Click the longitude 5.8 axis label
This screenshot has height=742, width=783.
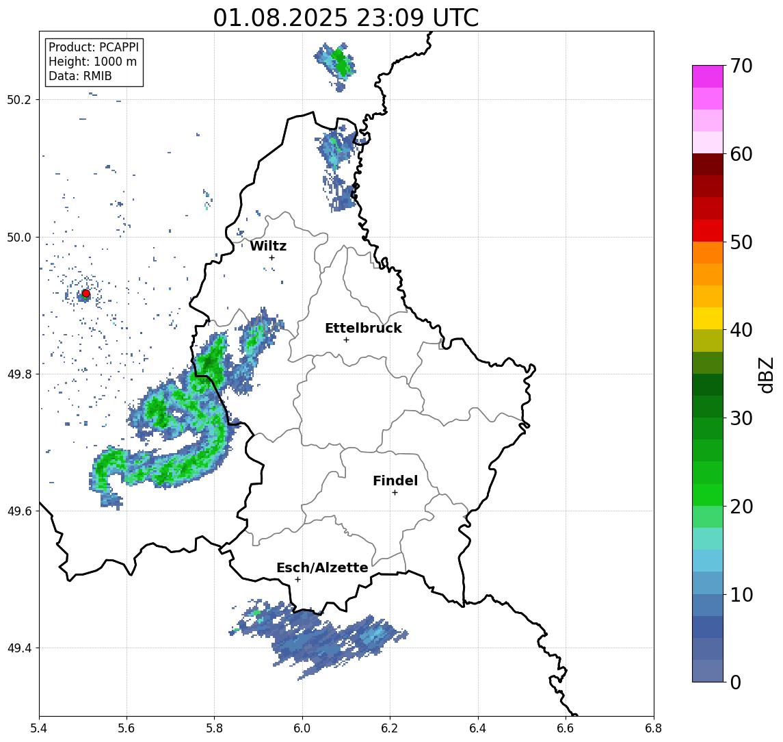[215, 728]
